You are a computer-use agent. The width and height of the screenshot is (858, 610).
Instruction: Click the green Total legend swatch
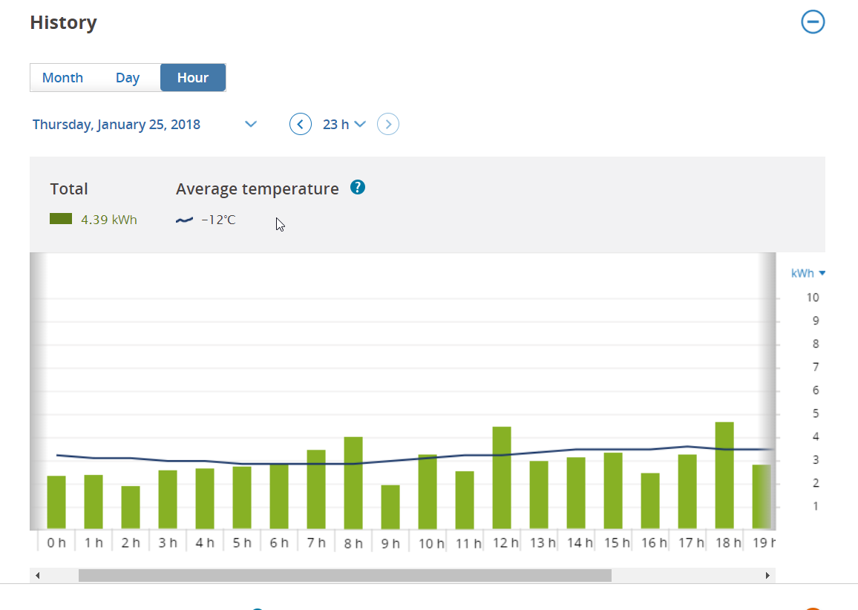tap(61, 219)
